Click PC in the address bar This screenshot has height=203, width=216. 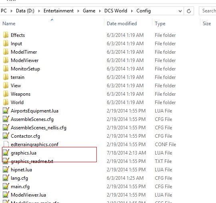point(4,11)
